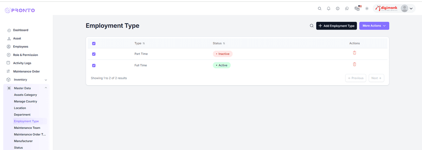Open the chat messages icon
Viewport: 422px width, 150px height.
coord(347,8)
